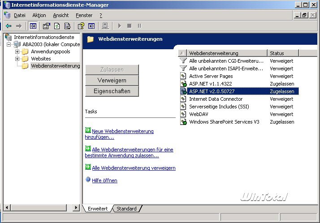Screen dimensions: 320x223
Task: Click the Active Server Pages row icon
Action: tap(183, 76)
